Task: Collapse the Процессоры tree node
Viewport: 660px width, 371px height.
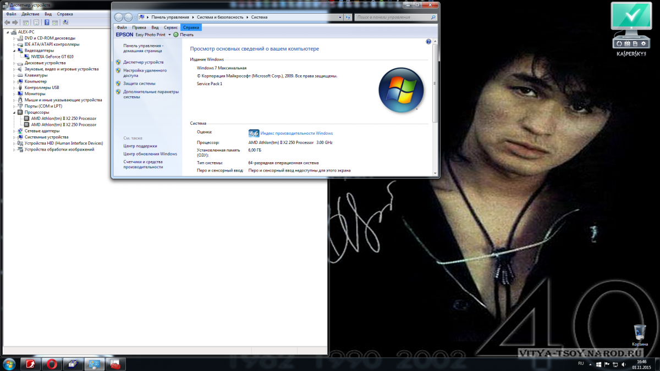Action: pyautogui.click(x=14, y=112)
